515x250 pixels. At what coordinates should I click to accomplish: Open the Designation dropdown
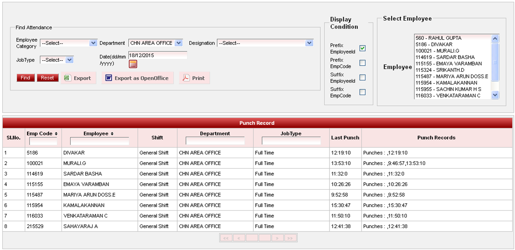pyautogui.click(x=265, y=43)
